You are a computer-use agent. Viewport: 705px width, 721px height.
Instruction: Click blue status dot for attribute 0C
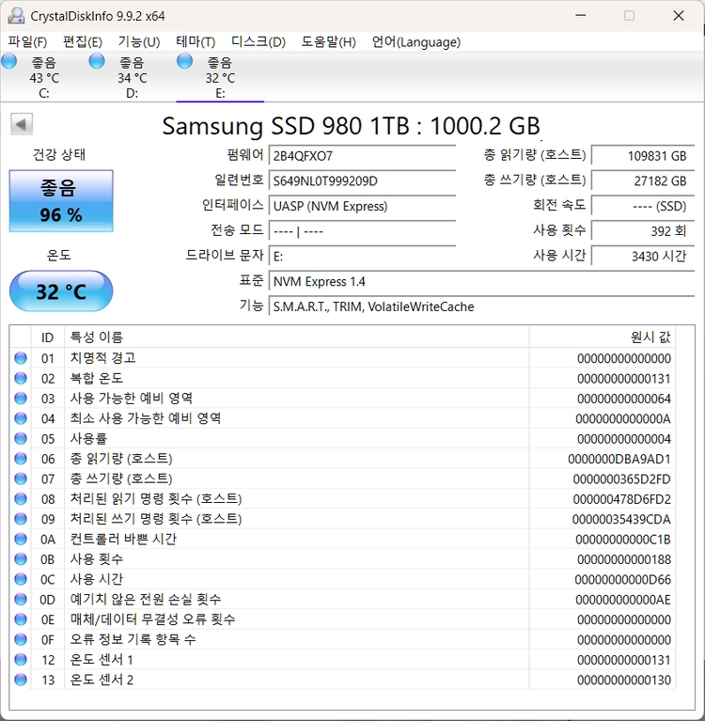(x=21, y=579)
